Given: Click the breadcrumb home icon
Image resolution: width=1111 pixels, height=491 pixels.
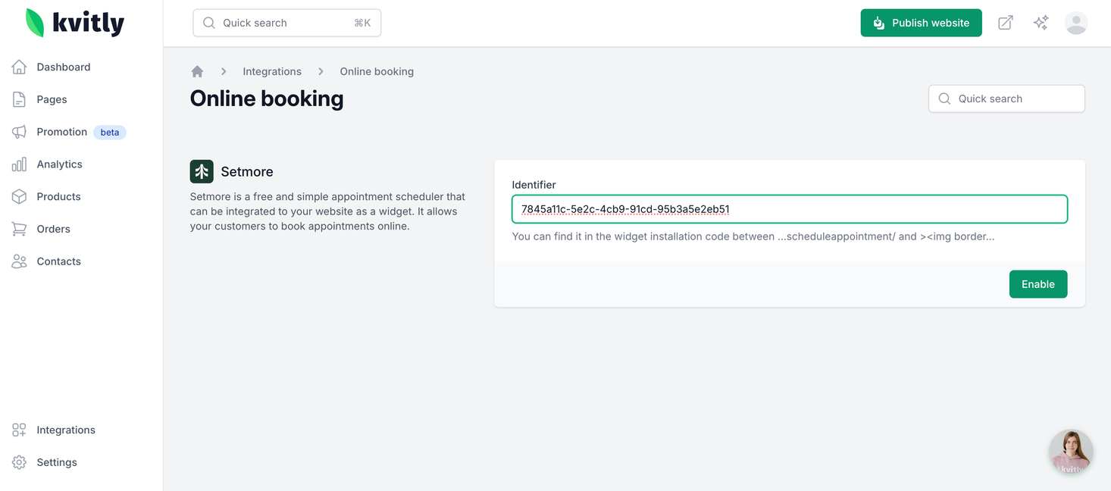Looking at the screenshot, I should 197,71.
